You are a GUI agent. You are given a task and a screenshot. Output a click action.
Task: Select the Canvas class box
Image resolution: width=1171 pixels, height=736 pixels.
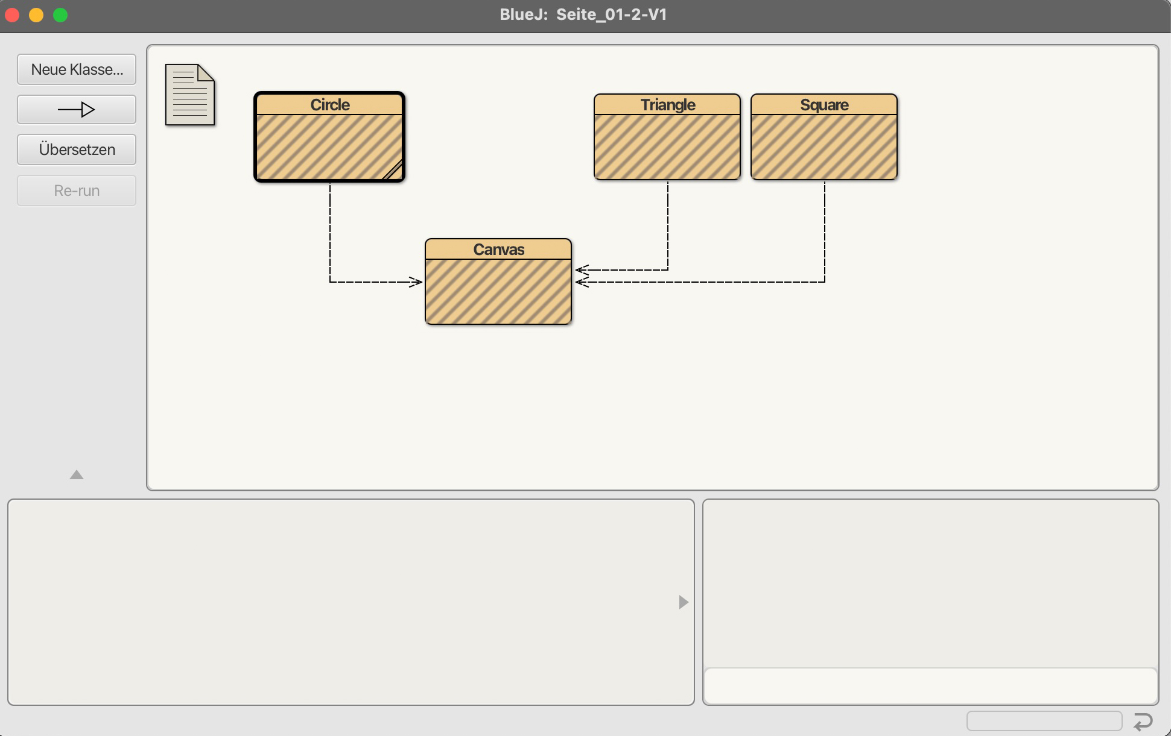click(x=498, y=291)
